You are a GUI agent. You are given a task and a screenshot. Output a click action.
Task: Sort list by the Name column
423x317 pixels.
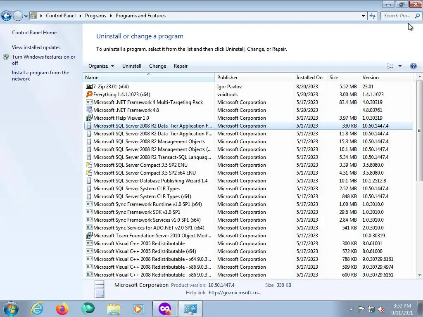click(x=149, y=77)
